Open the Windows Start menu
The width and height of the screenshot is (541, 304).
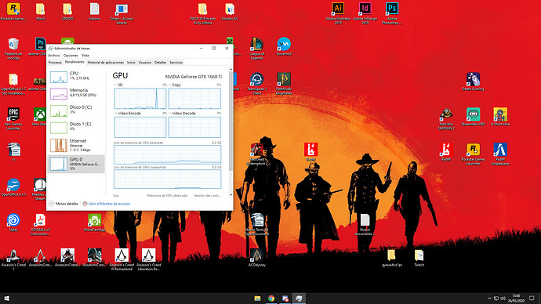coord(6,299)
